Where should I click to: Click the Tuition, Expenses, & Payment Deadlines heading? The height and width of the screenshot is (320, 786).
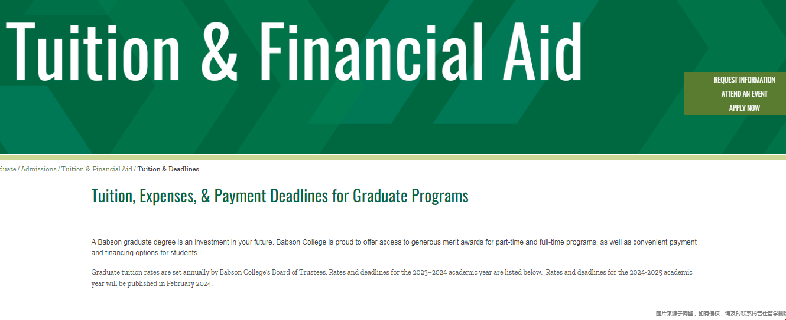point(280,196)
